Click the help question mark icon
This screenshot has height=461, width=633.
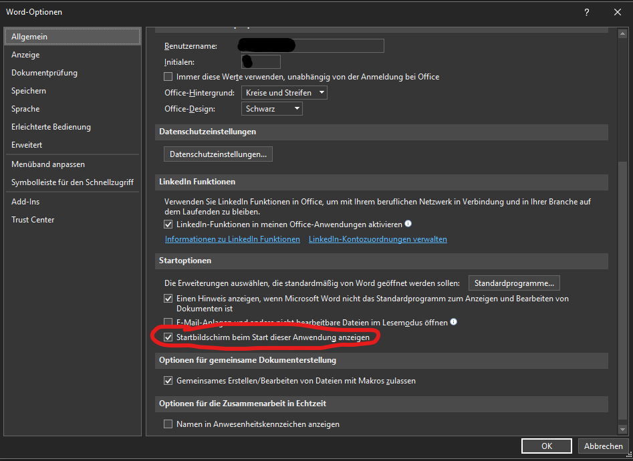pos(587,12)
